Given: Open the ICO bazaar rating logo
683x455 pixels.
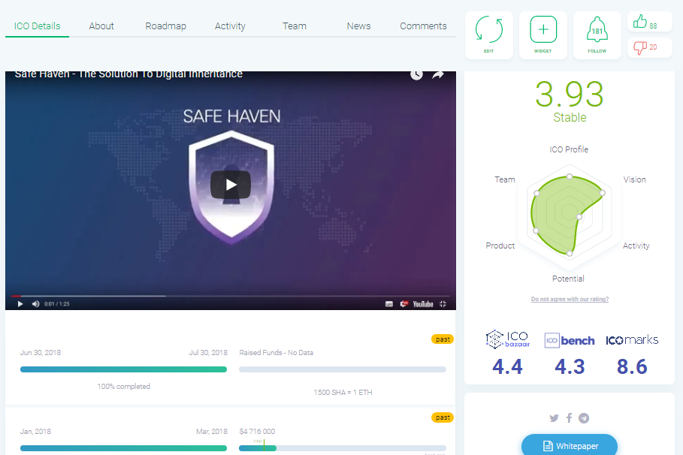Looking at the screenshot, I should click(507, 339).
